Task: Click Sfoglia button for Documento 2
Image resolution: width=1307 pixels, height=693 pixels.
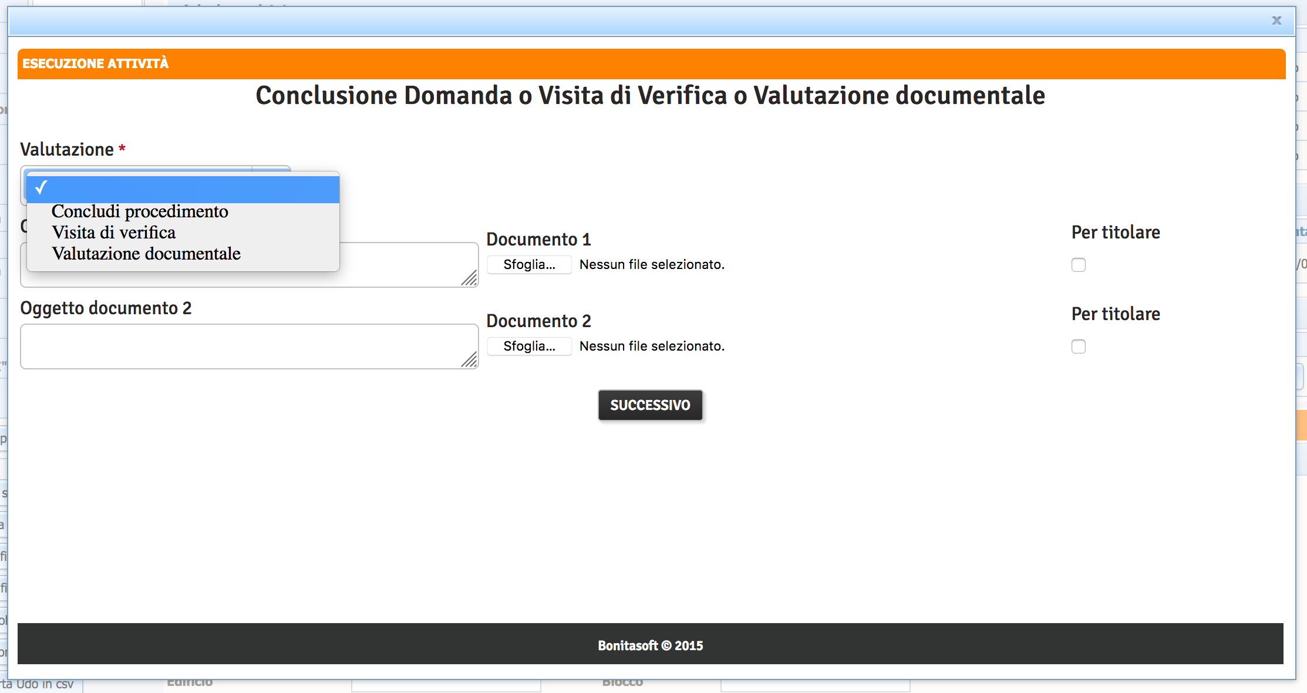Action: pyautogui.click(x=529, y=346)
